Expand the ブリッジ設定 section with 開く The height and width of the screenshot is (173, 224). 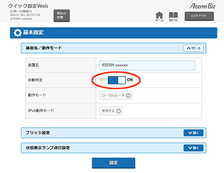click(194, 133)
